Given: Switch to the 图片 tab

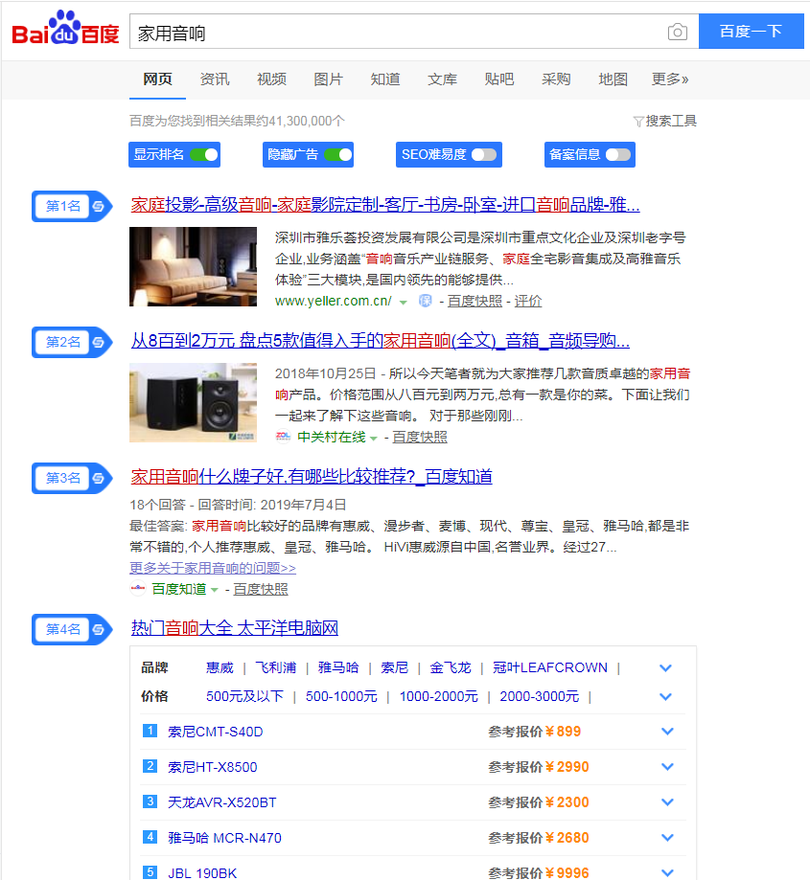Looking at the screenshot, I should (x=328, y=79).
